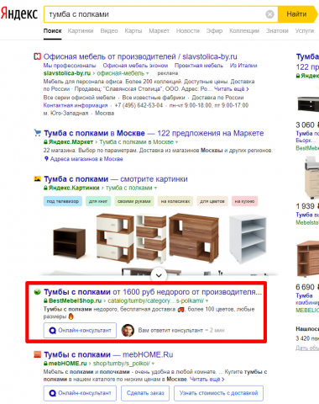Select the своими руками filter chip
Screen dimensions: 319x404
(x=134, y=201)
